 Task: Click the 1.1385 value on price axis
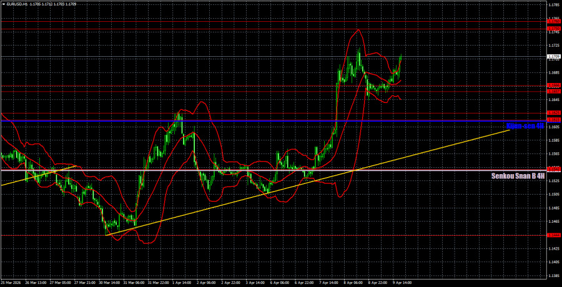[554, 276]
